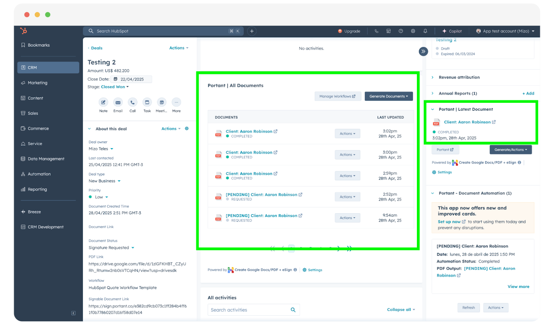554x325 pixels.
Task: Open the marketplace icon in top bar
Action: pyautogui.click(x=388, y=31)
